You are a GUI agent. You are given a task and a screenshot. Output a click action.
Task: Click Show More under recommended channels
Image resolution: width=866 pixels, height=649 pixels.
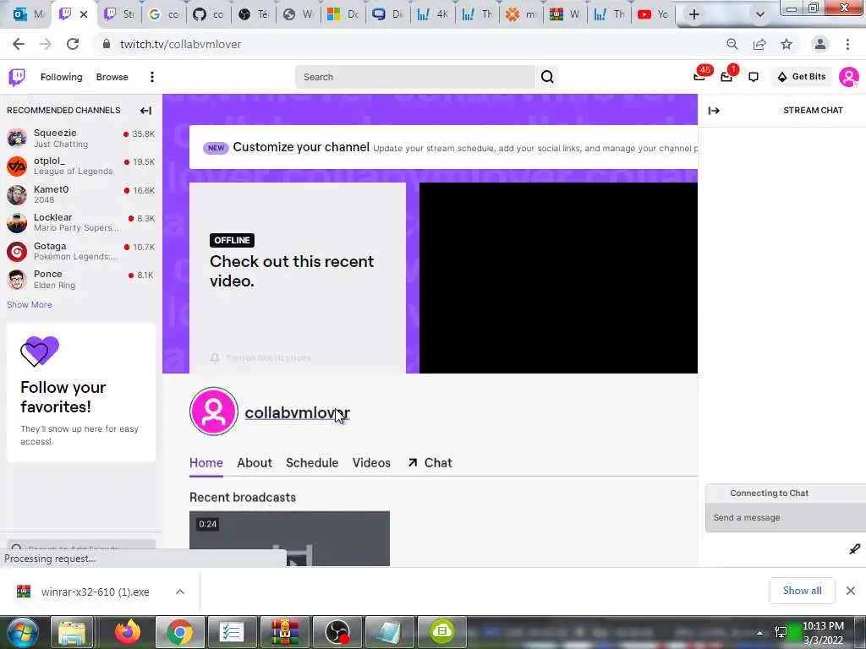click(30, 304)
